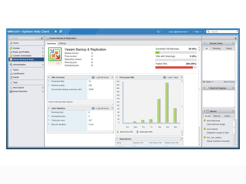
Task: Start a New Search
Action: (26, 88)
